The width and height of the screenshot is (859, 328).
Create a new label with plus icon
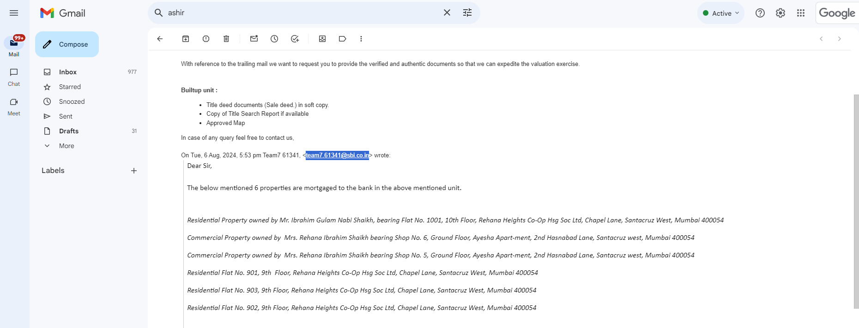[134, 171]
